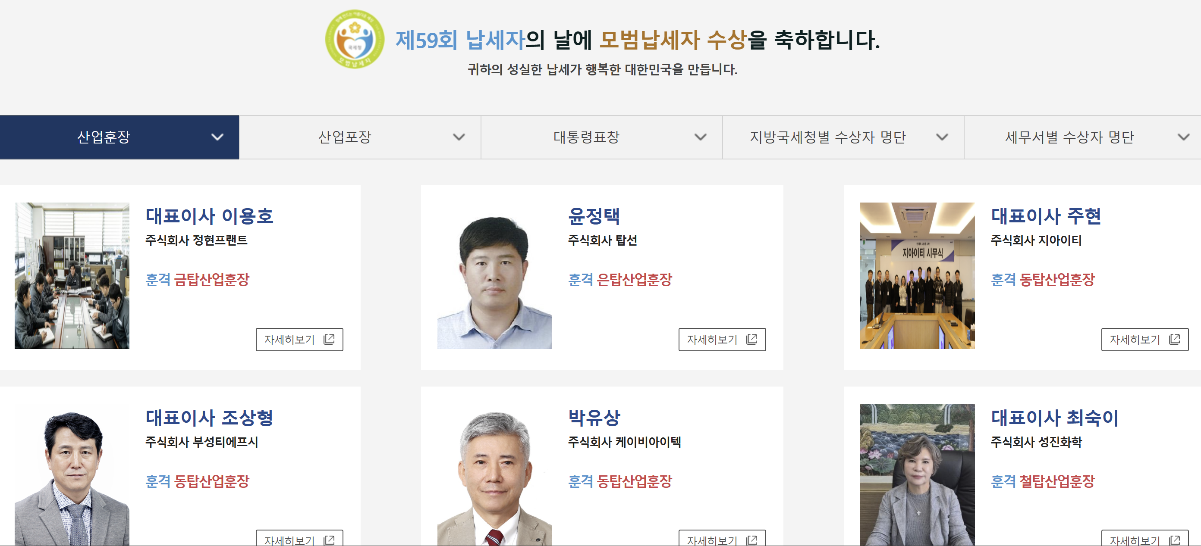This screenshot has height=546, width=1201.
Task: Click external-link icon on 이용호 card
Action: point(329,339)
